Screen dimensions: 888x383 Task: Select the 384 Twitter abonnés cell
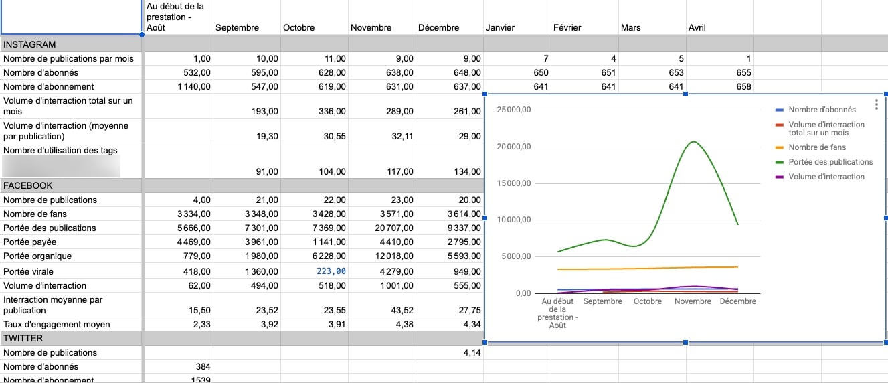(178, 366)
